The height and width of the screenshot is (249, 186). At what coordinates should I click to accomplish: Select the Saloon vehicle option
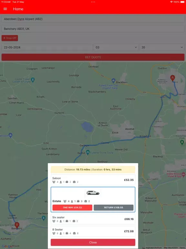click(x=93, y=180)
